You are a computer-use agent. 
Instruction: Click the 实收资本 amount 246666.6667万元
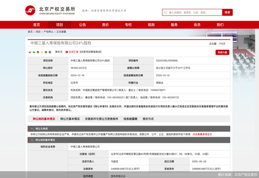point(206,169)
